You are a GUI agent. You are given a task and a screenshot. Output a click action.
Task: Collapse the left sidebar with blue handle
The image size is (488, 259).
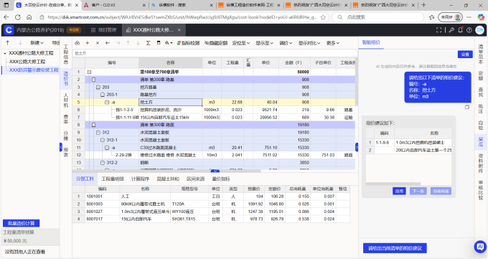61,147
